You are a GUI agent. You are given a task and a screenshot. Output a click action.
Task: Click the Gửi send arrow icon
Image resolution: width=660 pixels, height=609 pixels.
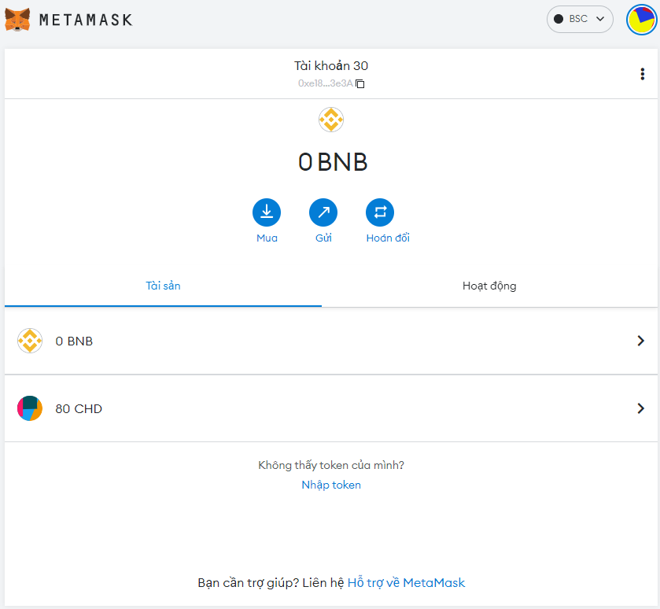[x=323, y=212]
